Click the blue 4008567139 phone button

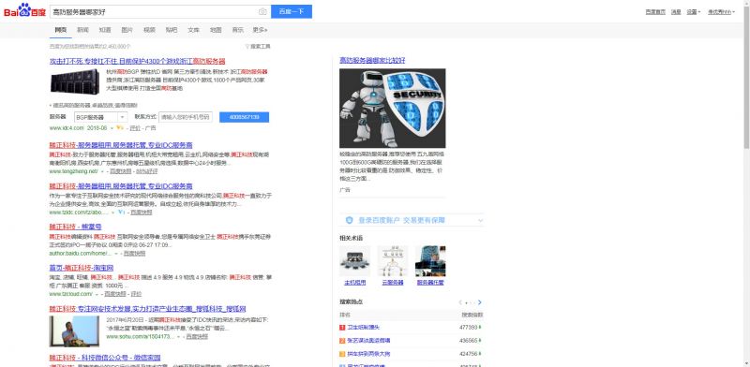[244, 117]
